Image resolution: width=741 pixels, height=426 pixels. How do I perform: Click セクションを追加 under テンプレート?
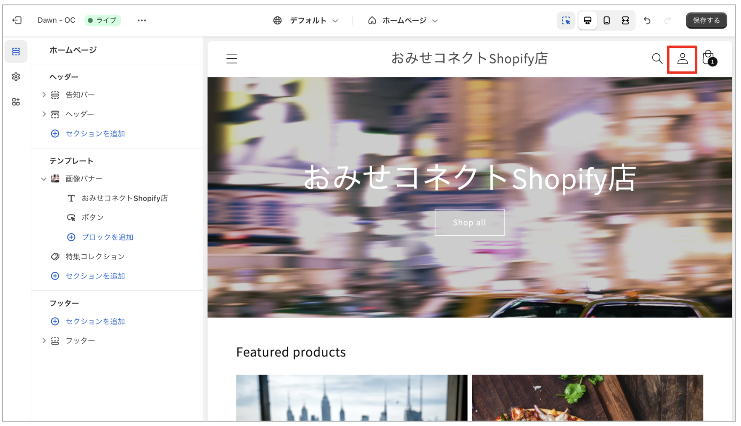point(95,276)
